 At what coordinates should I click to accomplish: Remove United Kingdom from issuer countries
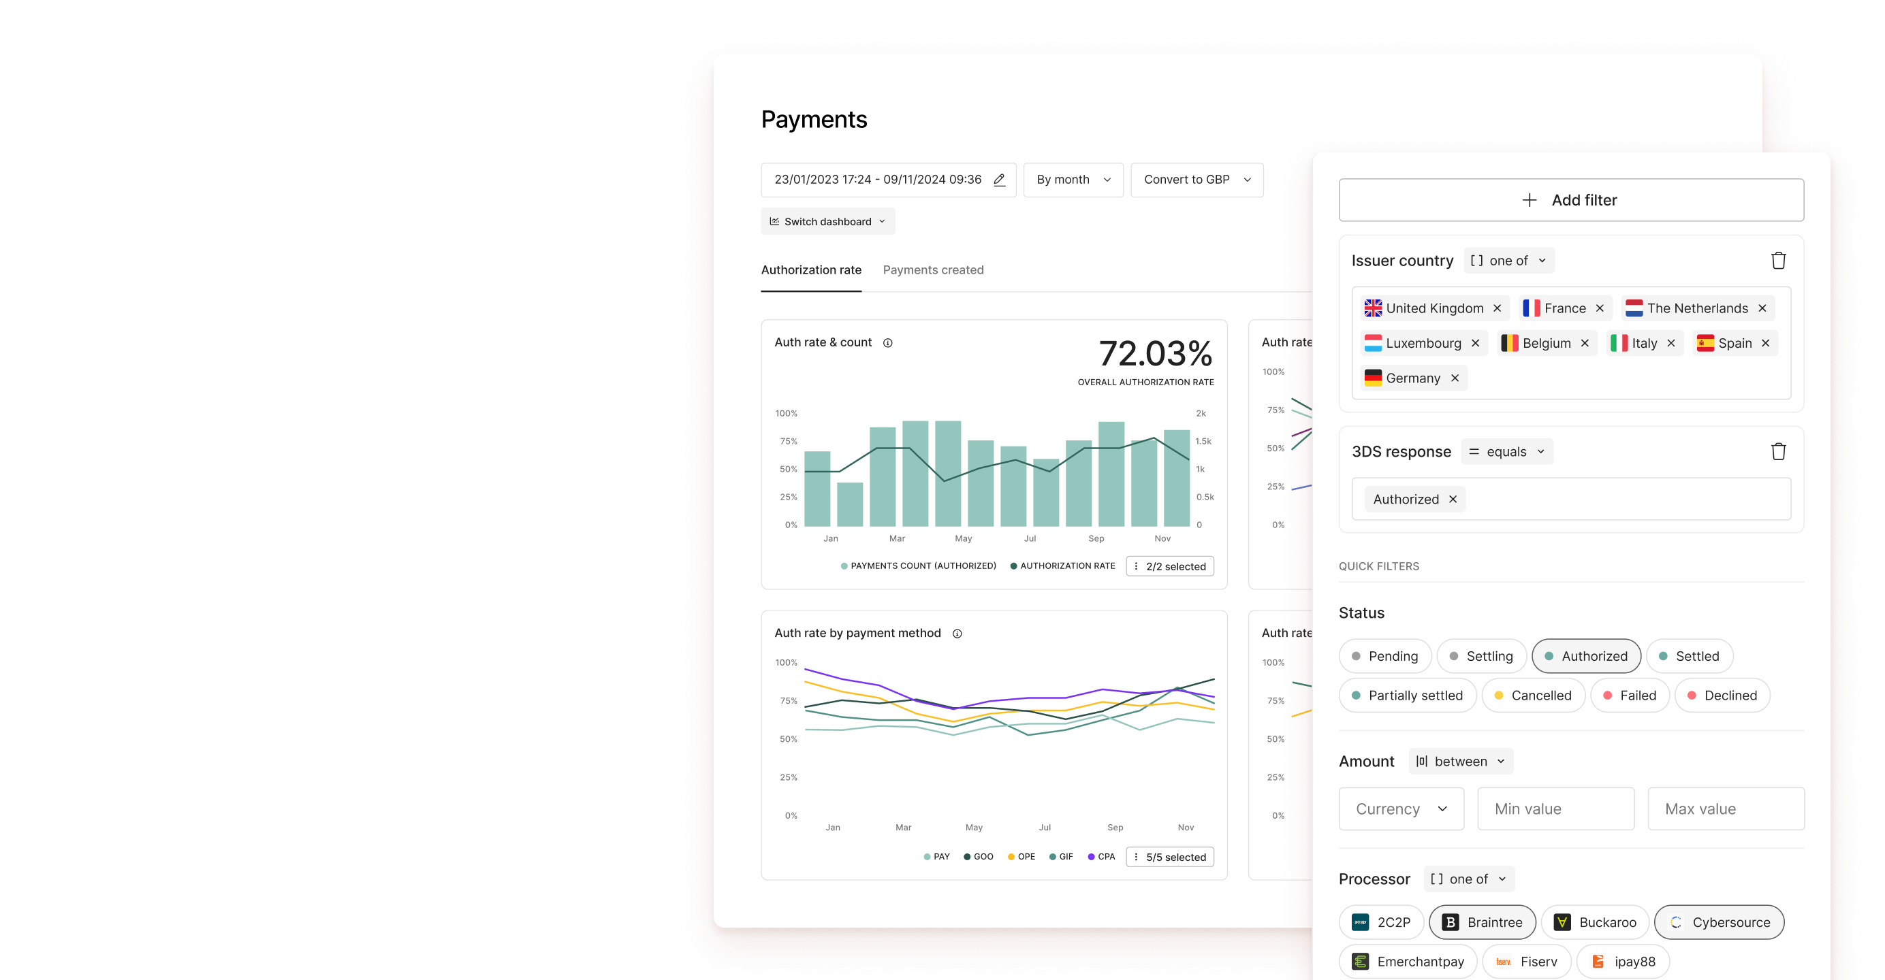point(1497,308)
